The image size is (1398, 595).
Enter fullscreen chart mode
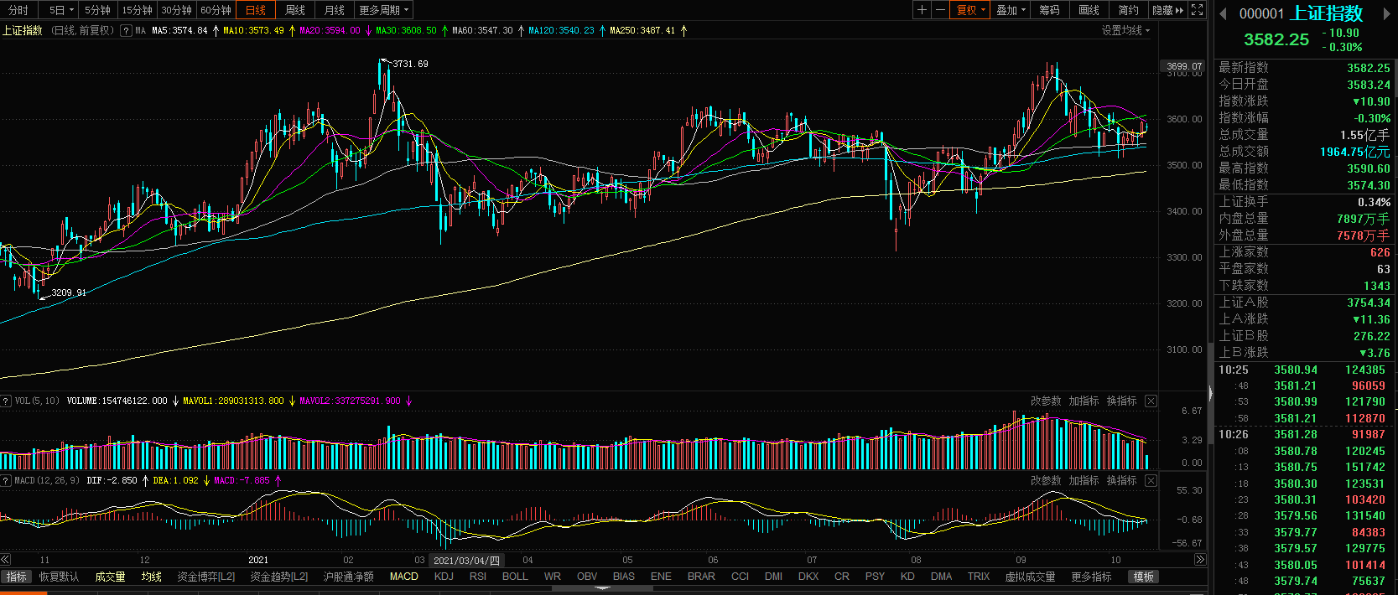pos(1198,10)
